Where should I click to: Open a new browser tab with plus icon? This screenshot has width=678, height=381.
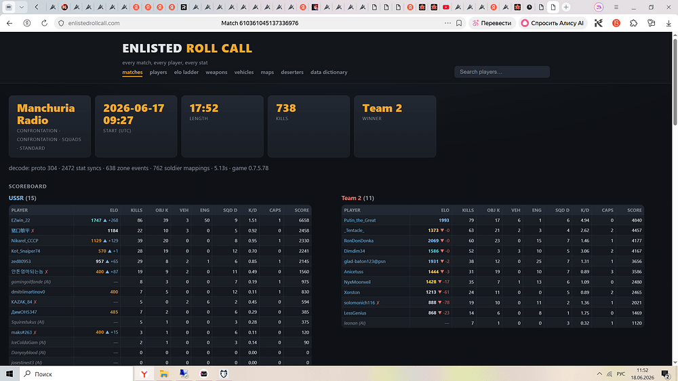[x=566, y=7]
